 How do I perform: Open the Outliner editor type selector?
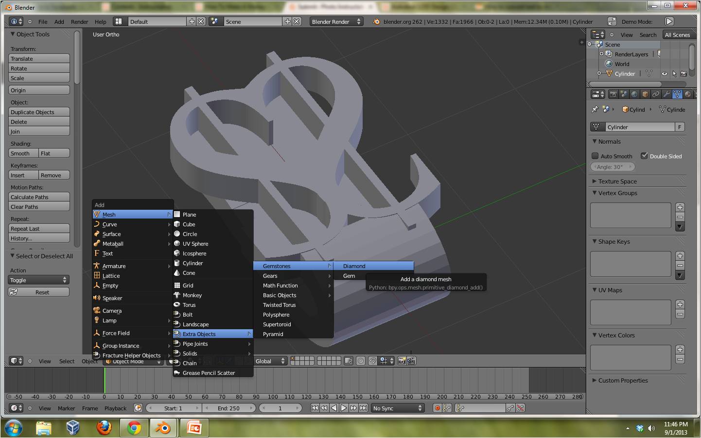(598, 34)
